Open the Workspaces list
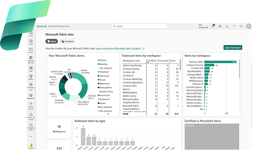Viewport: 257px width, 155px height. click(31, 96)
